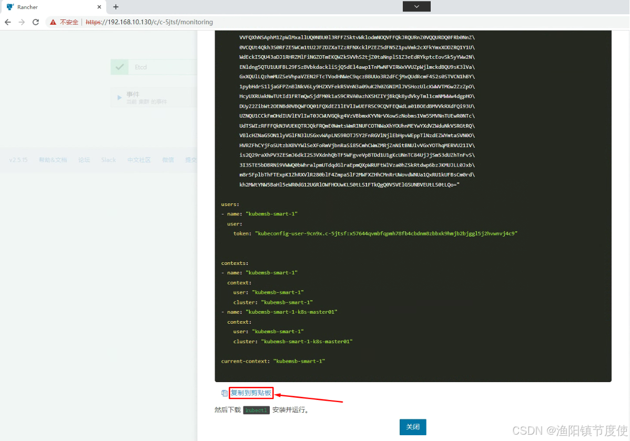This screenshot has width=630, height=441.
Task: Click the 'contexts:' line in kubeconfig
Action: (x=235, y=263)
